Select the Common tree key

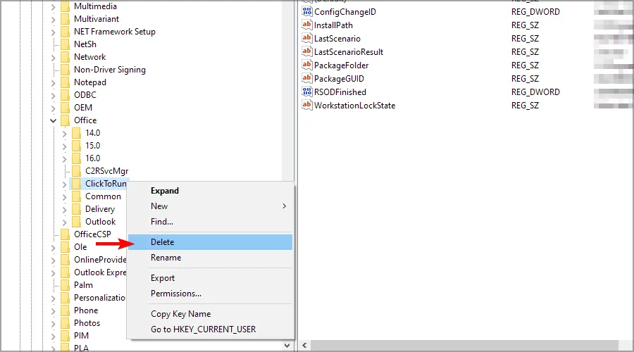103,196
